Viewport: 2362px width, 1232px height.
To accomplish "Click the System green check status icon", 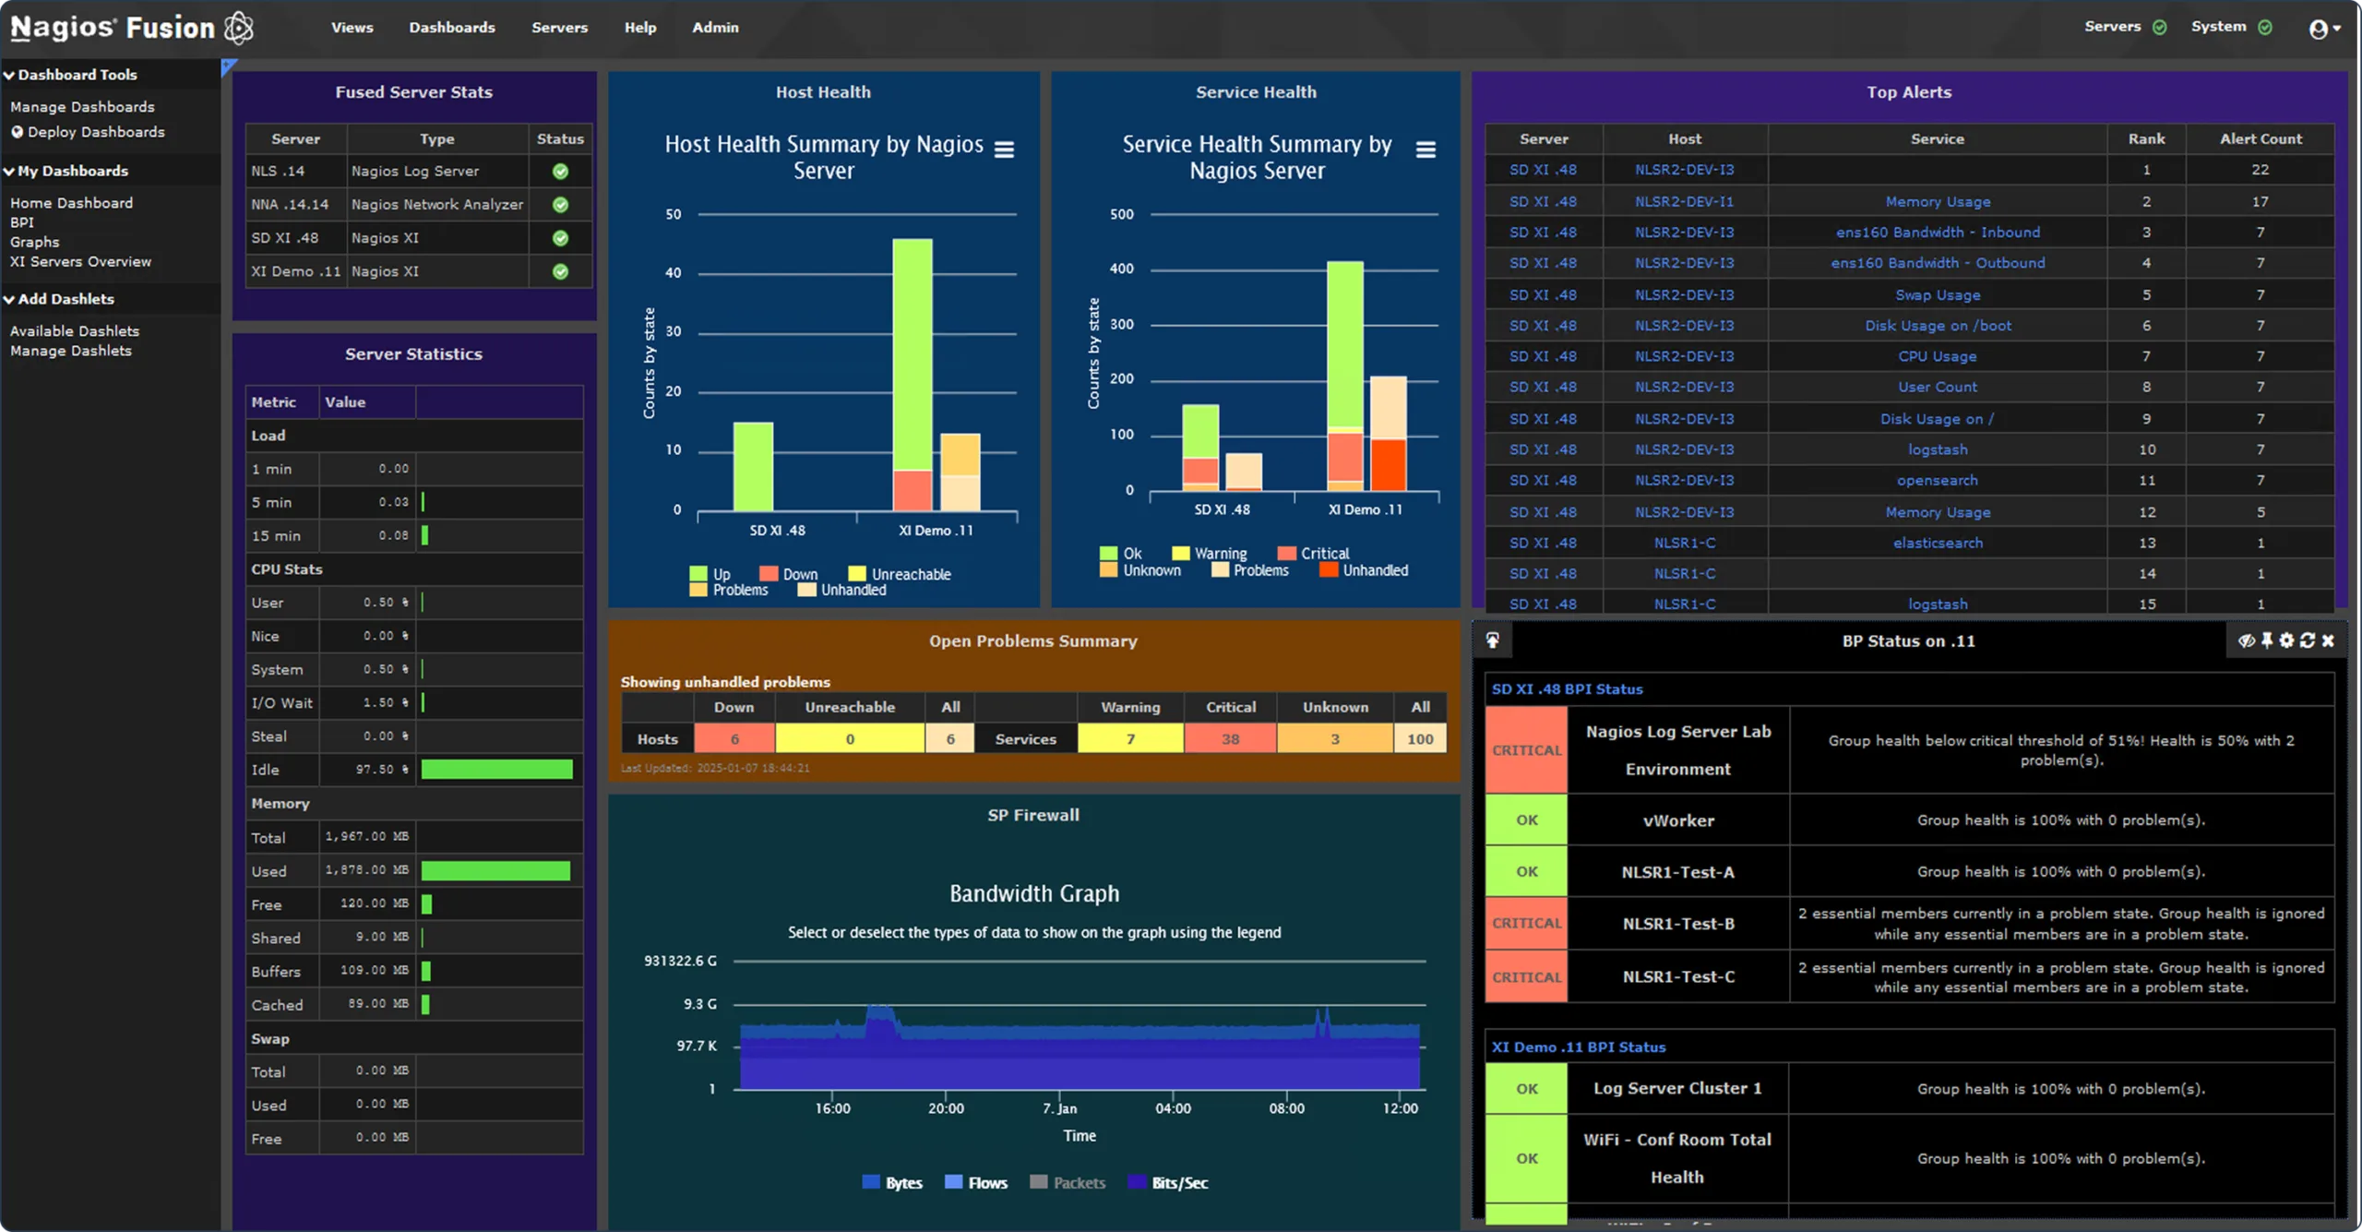I will point(2265,27).
